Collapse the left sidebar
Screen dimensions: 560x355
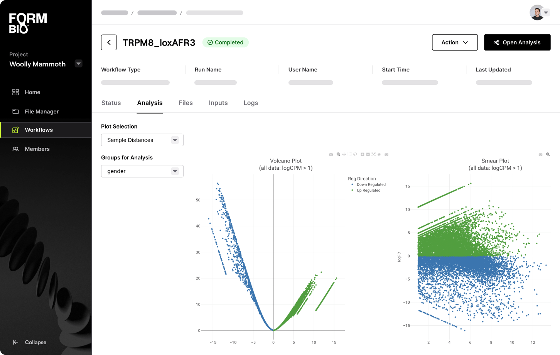coord(30,342)
